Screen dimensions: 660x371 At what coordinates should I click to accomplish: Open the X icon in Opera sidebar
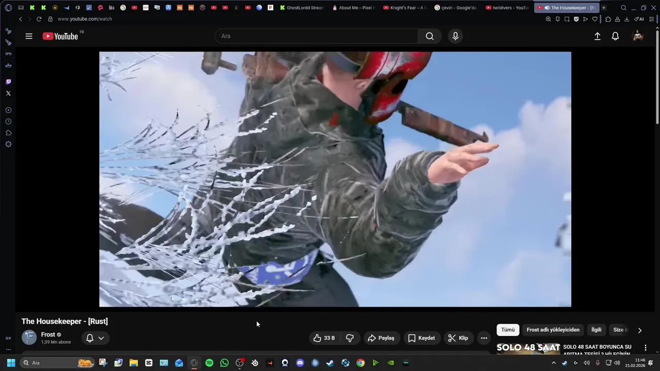pyautogui.click(x=8, y=93)
